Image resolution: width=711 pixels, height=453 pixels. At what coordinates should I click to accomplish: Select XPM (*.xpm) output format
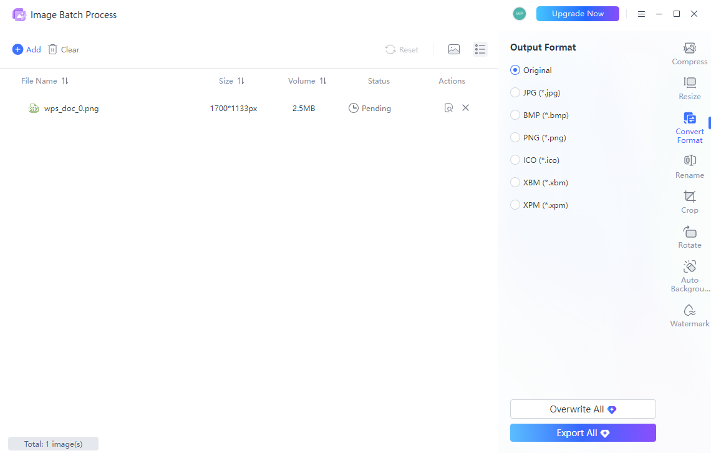pyautogui.click(x=539, y=205)
